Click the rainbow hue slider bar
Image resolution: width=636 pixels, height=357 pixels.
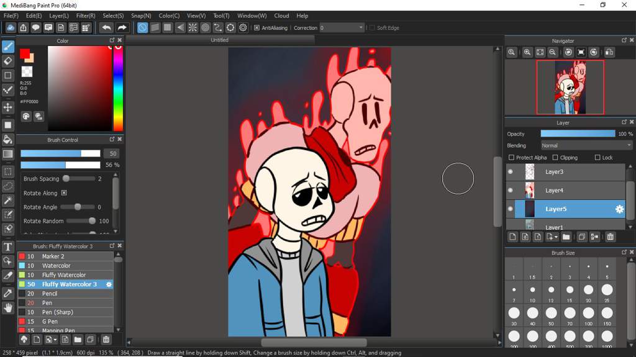click(118, 88)
